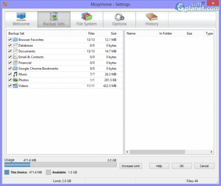This screenshot has width=221, height=186.
Task: Click the Help button
Action: pos(159,166)
